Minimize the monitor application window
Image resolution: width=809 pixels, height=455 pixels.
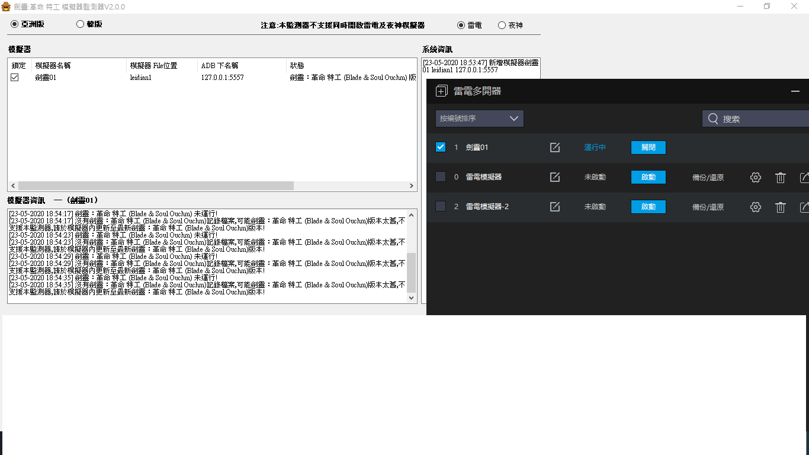click(740, 6)
